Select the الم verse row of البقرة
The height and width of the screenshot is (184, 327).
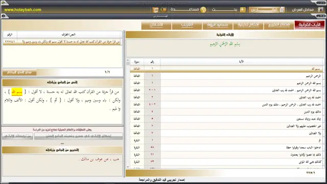click(x=226, y=140)
